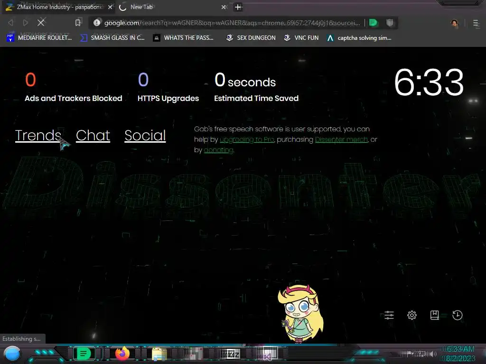Viewport: 486px width, 364px height.
Task: Open the green Dissenter taskbar icon
Action: point(84,354)
